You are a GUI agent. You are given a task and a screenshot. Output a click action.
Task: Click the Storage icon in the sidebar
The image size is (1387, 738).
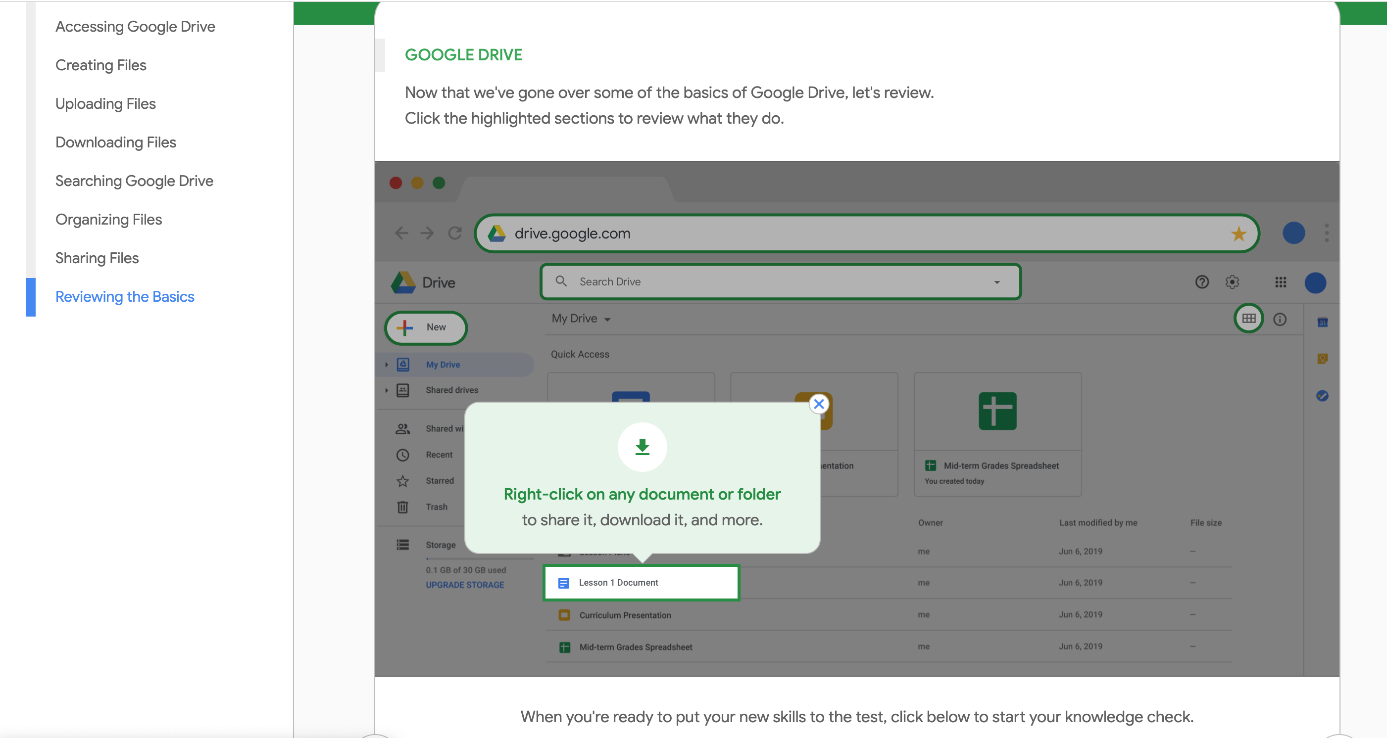click(402, 545)
